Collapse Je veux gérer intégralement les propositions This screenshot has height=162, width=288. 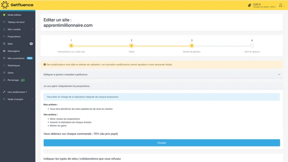[162, 86]
